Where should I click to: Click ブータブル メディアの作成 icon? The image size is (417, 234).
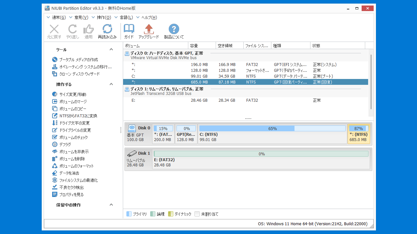[55, 59]
